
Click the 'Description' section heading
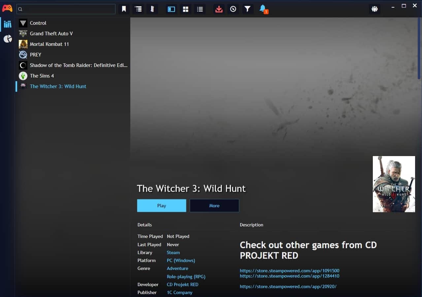point(251,225)
